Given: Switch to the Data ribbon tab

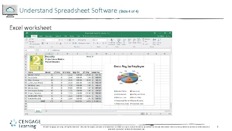Looking at the screenshot, I should [65, 36].
